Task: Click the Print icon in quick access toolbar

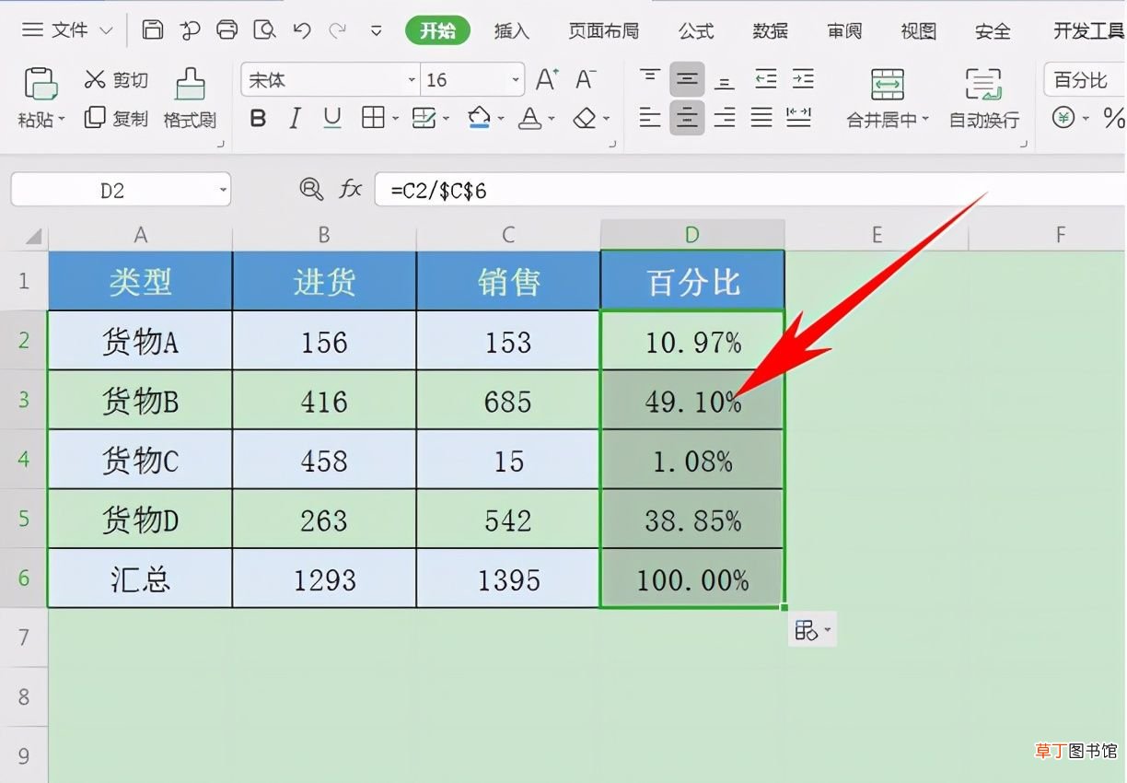Action: (227, 30)
